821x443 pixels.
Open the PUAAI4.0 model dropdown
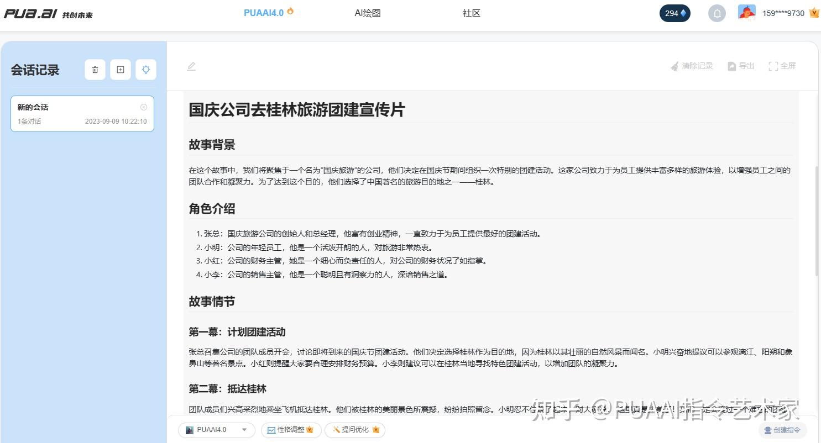[x=216, y=429]
